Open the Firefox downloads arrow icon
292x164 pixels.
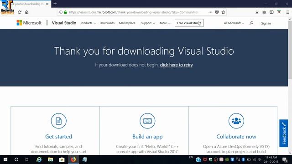coord(257,12)
